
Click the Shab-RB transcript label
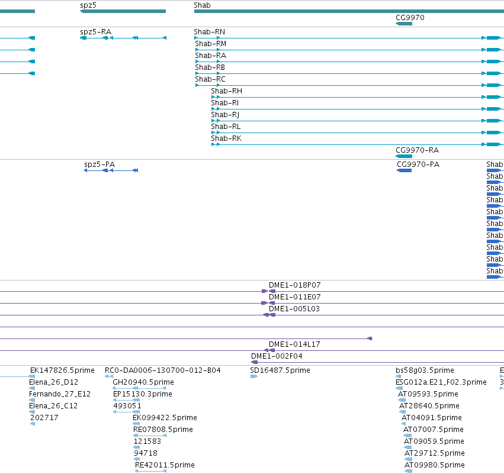(210, 67)
